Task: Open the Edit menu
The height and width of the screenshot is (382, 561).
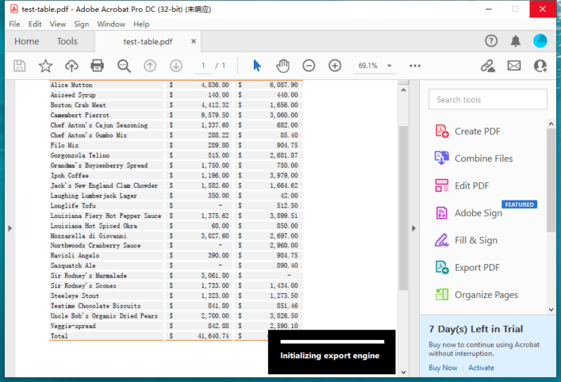Action: pyautogui.click(x=34, y=25)
